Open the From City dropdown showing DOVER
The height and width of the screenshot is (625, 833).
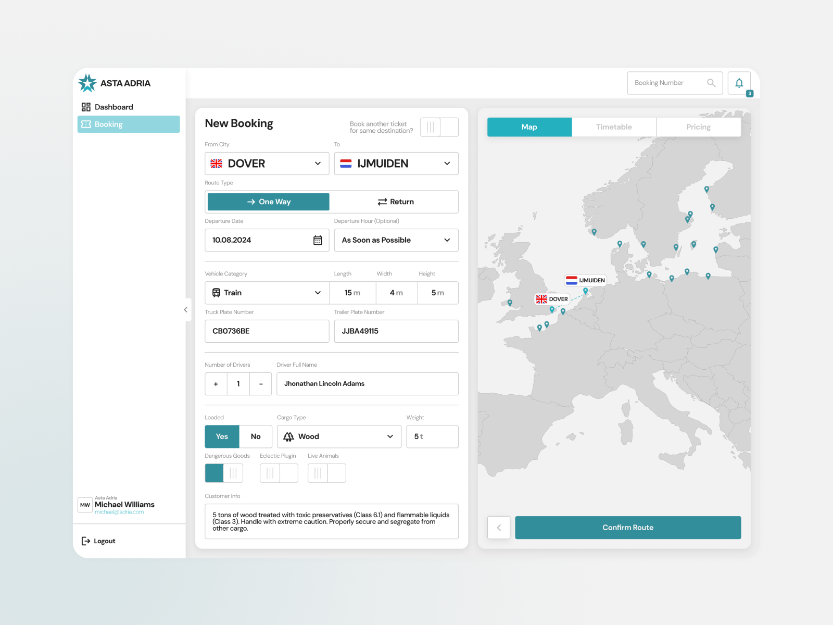[267, 164]
